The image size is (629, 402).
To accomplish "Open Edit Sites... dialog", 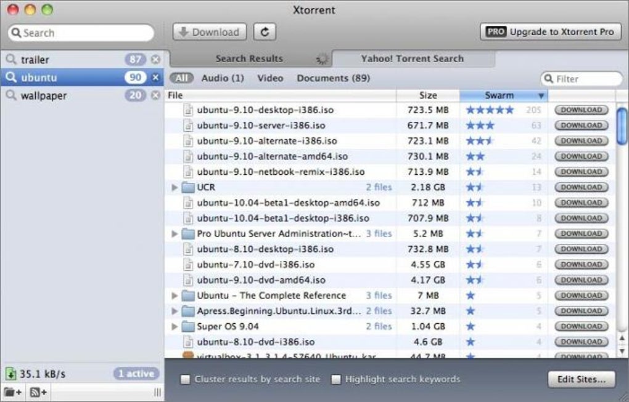I will [x=582, y=379].
